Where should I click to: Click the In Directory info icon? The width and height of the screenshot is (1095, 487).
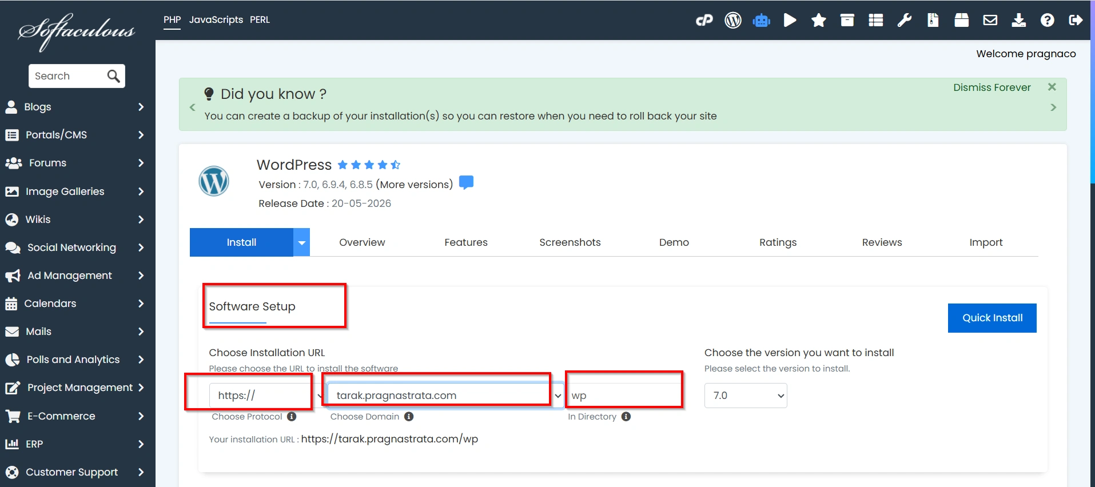tap(626, 417)
